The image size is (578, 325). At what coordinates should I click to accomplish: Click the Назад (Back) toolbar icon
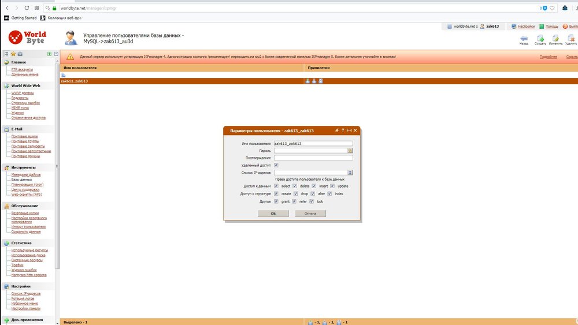point(524,38)
